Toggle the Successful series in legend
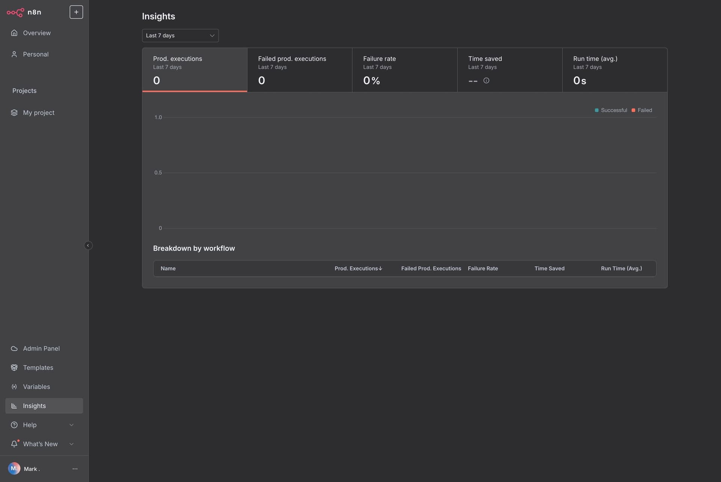Viewport: 721px width, 482px height. coord(611,110)
